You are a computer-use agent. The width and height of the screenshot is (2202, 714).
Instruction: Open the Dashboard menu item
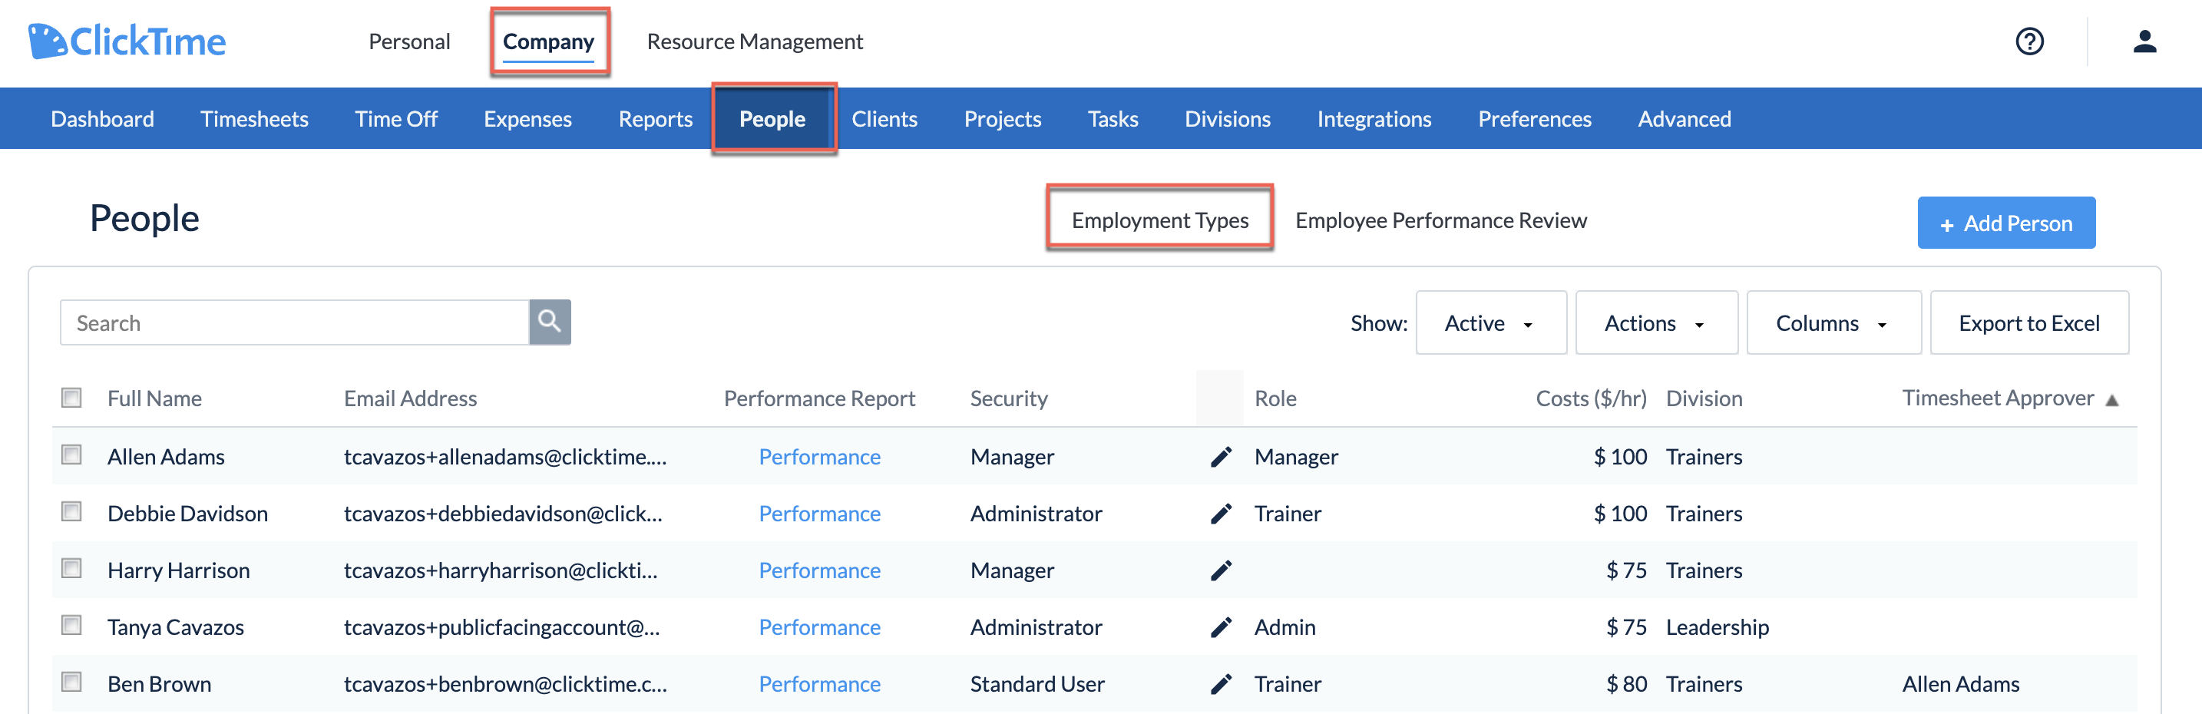click(x=103, y=119)
